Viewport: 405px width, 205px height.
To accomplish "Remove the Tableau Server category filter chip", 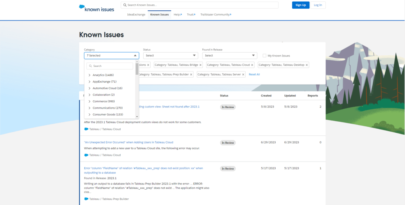I will (243, 74).
